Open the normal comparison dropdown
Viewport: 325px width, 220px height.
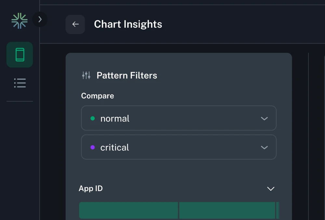(x=179, y=118)
